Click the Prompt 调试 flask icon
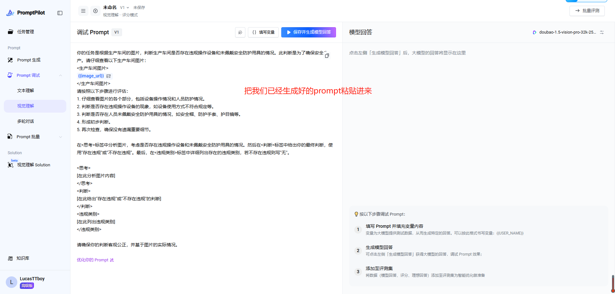The height and width of the screenshot is (294, 615). [10, 75]
